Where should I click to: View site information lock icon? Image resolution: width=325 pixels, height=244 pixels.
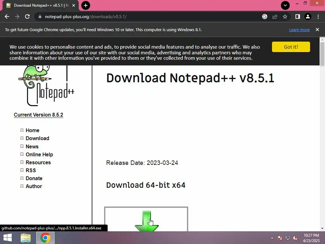40,17
